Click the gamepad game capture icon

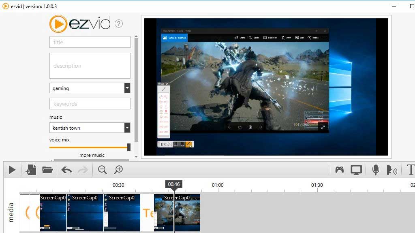coord(339,170)
